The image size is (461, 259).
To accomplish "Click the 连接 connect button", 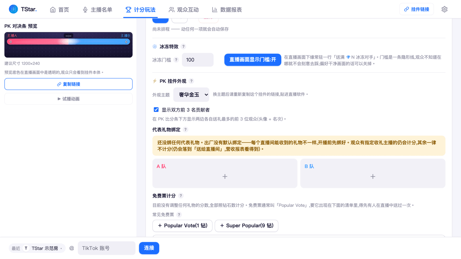I will 149,248.
